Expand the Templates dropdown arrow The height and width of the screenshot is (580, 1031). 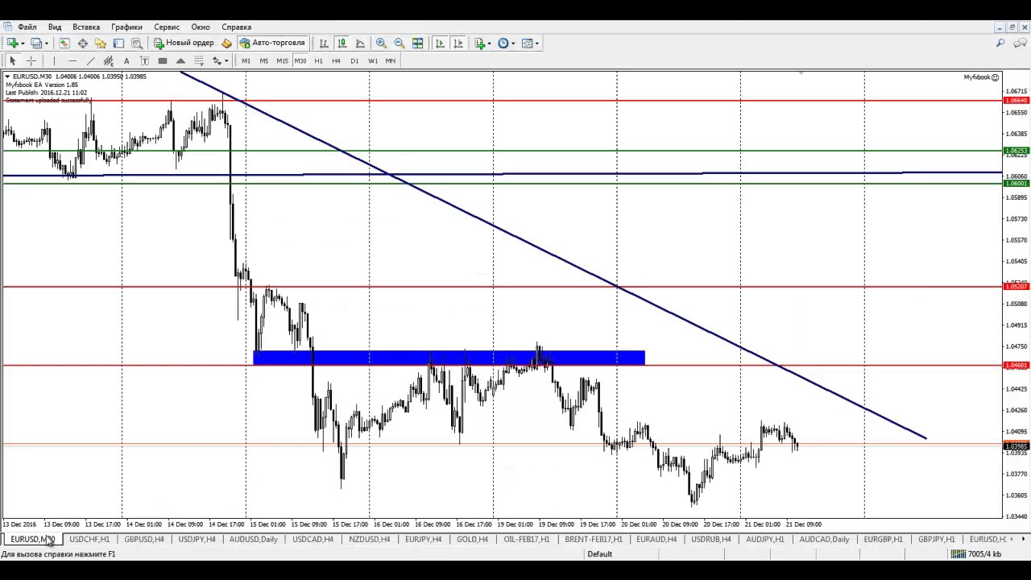537,43
